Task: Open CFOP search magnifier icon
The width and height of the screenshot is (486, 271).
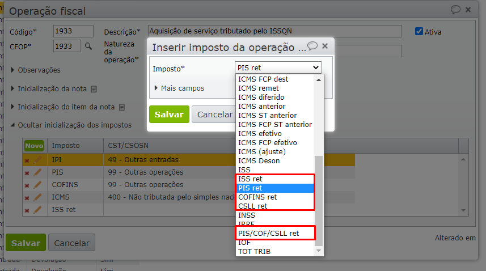Action: [x=88, y=46]
